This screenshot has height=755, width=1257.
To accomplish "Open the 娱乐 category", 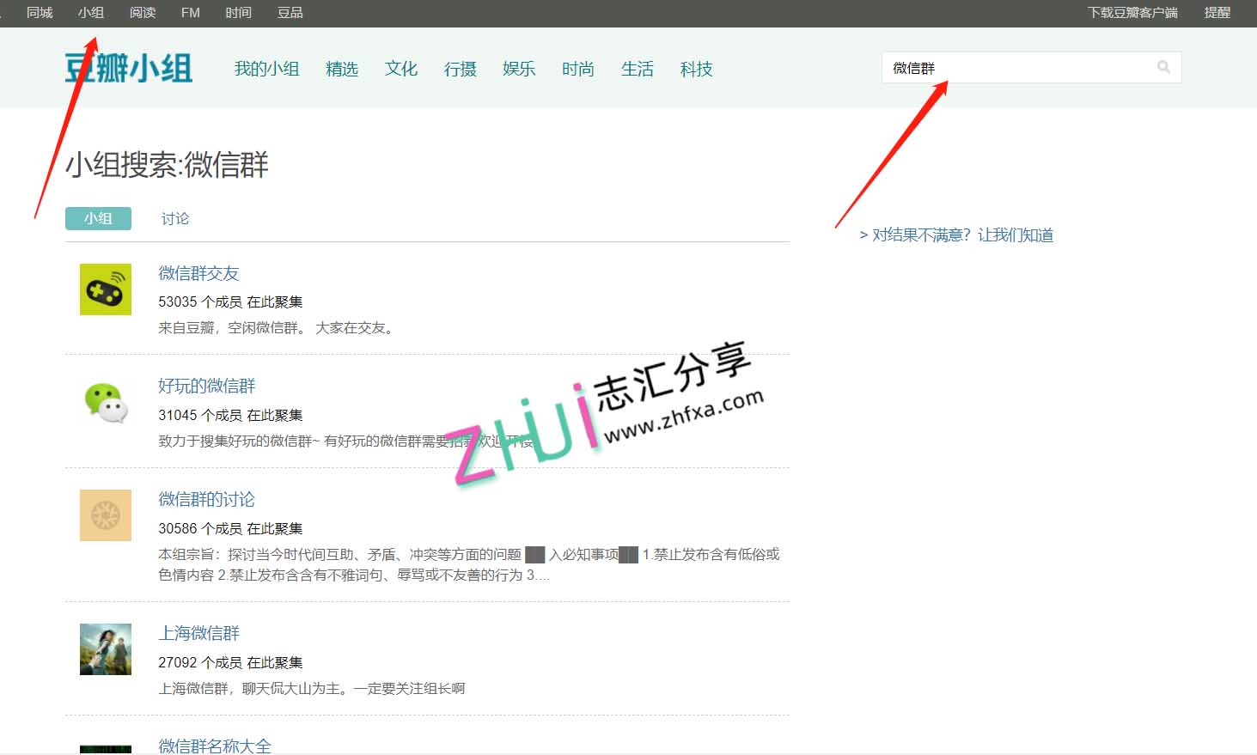I will point(519,69).
